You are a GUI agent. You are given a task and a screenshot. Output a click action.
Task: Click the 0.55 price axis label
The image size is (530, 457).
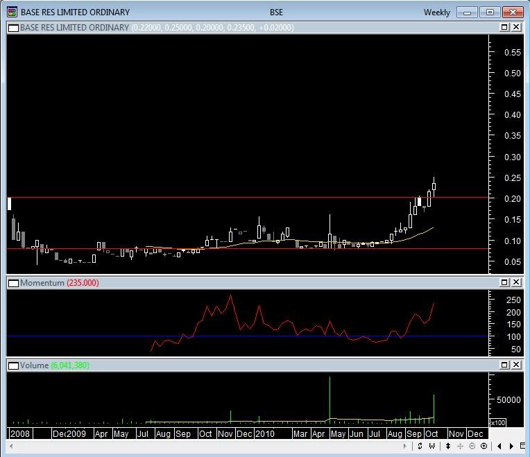coord(513,52)
